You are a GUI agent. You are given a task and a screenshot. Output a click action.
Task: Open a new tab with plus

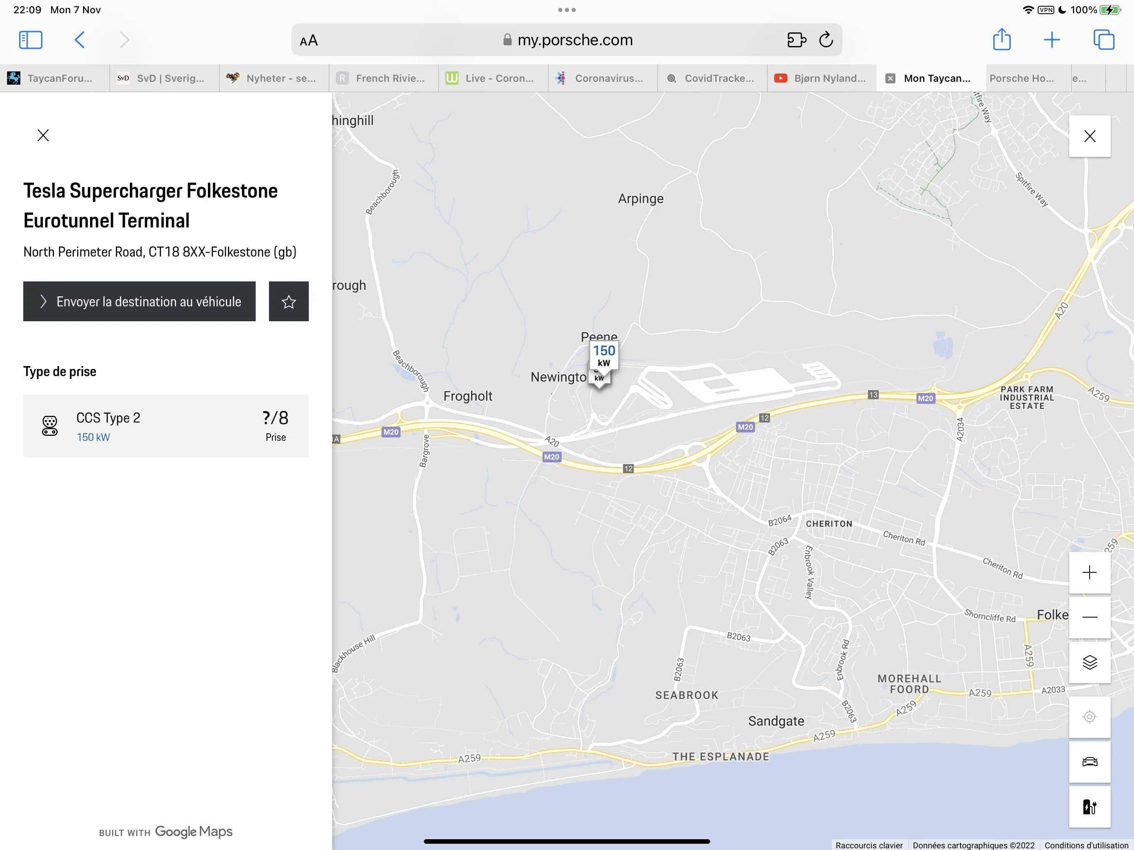coord(1052,40)
